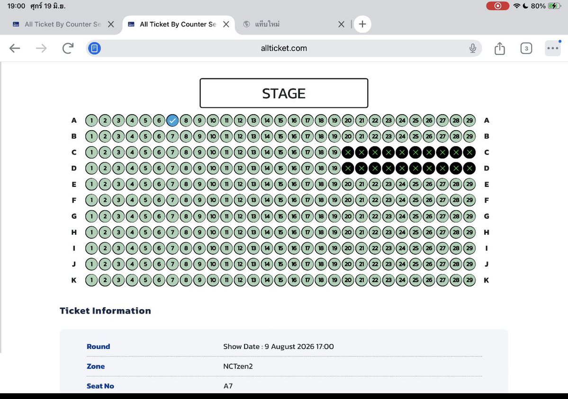This screenshot has height=399, width=568.
Task: Click unavailable seat 20 in row C
Action: pyautogui.click(x=348, y=152)
